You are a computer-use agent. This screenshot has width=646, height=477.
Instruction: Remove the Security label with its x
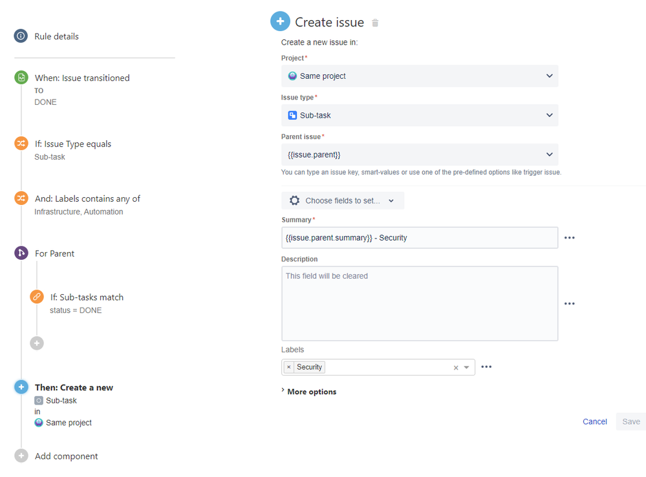pos(288,366)
